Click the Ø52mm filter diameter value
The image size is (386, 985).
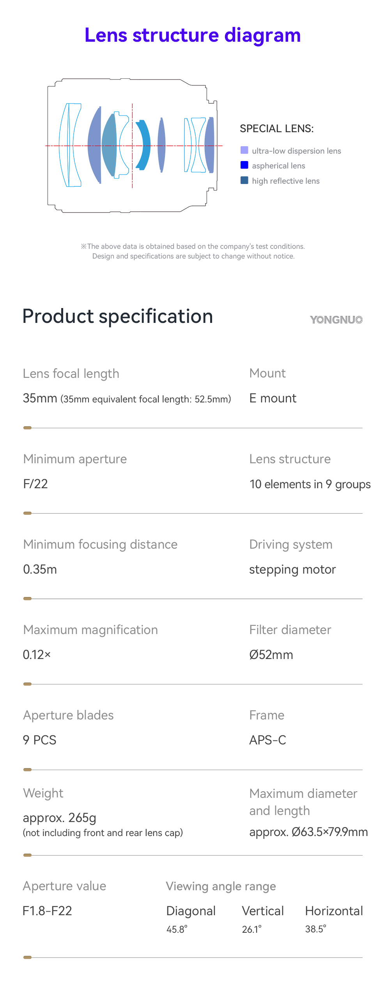pos(271,655)
